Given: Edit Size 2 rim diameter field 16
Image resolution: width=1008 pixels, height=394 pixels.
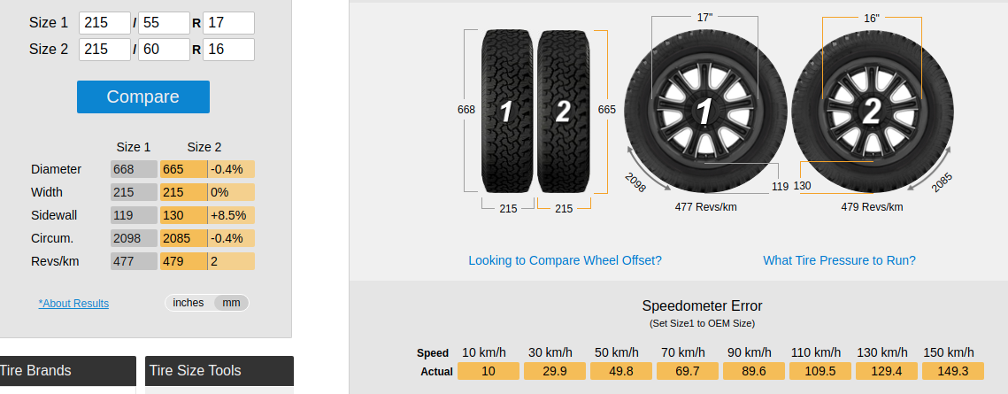Looking at the screenshot, I should click(229, 50).
